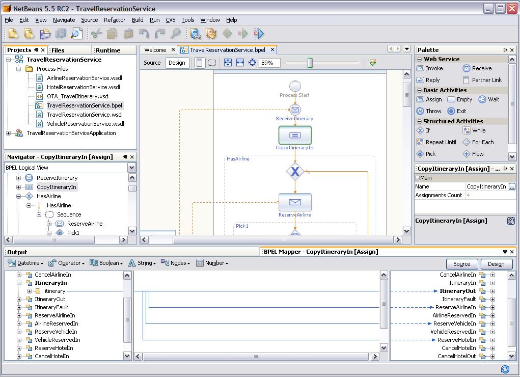Click the Cut scissors toolbar icon
The height and width of the screenshot is (377, 520).
click(96, 34)
